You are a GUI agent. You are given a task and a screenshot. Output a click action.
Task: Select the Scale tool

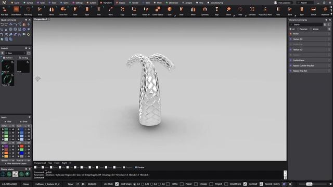(170, 11)
